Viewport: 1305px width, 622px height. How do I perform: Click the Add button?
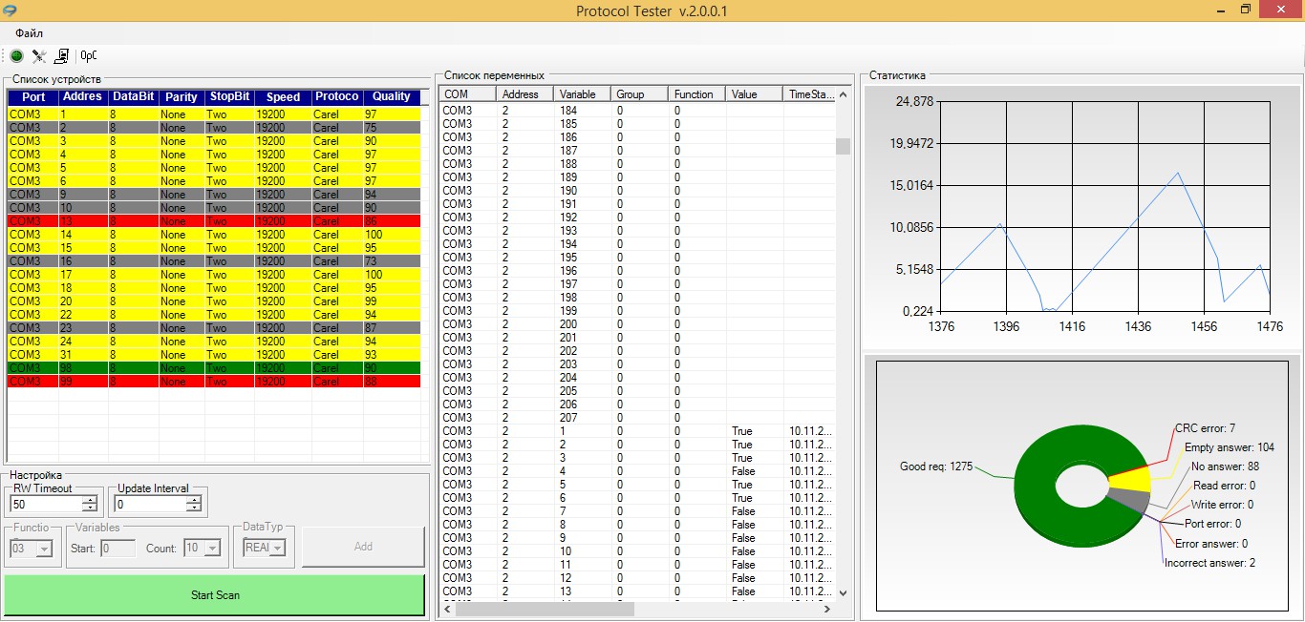[363, 547]
